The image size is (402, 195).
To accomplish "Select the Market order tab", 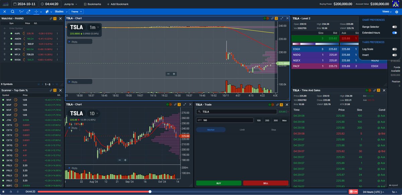I will 211,129.
